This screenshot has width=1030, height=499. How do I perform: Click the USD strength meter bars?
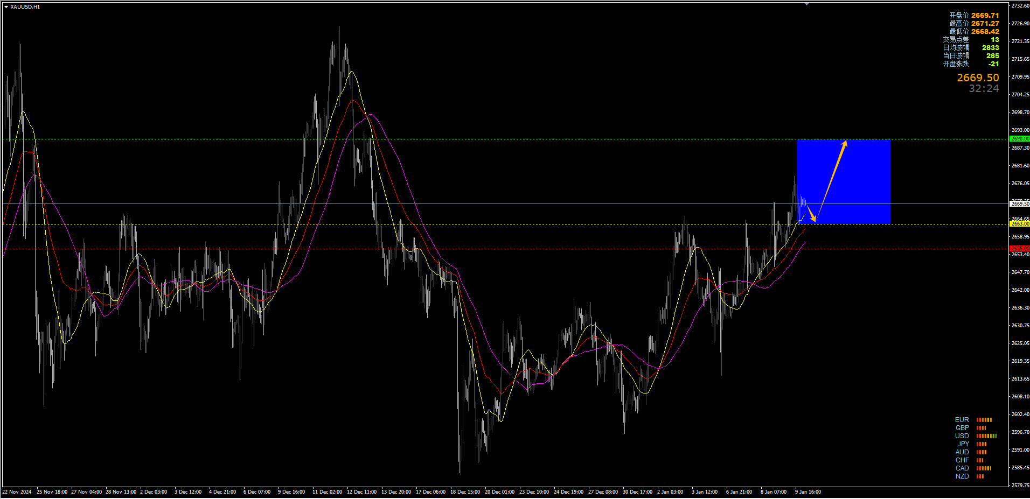tap(986, 436)
